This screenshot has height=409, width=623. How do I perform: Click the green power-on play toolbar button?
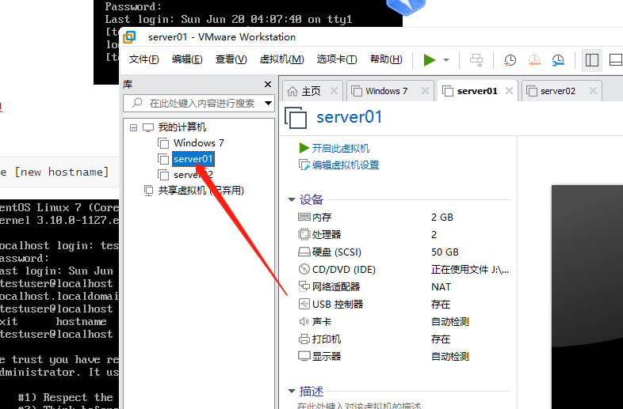pyautogui.click(x=429, y=60)
